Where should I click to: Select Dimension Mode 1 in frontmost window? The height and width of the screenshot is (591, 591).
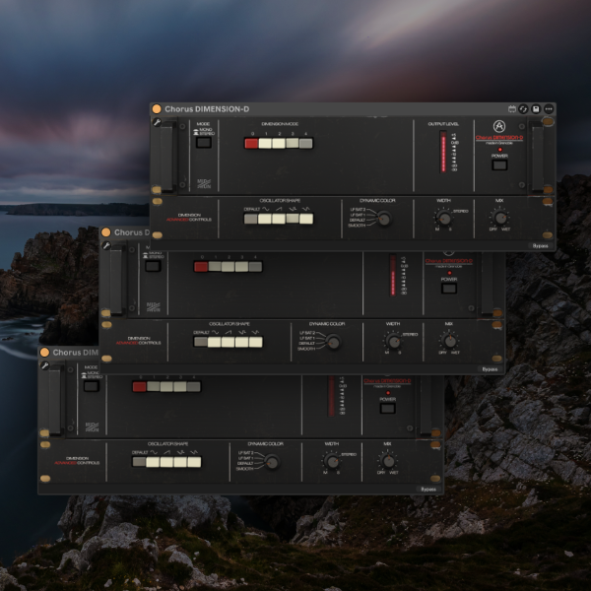pos(265,143)
